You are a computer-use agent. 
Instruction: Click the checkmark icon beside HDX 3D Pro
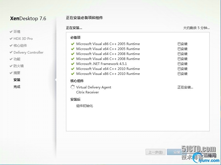[11, 38]
